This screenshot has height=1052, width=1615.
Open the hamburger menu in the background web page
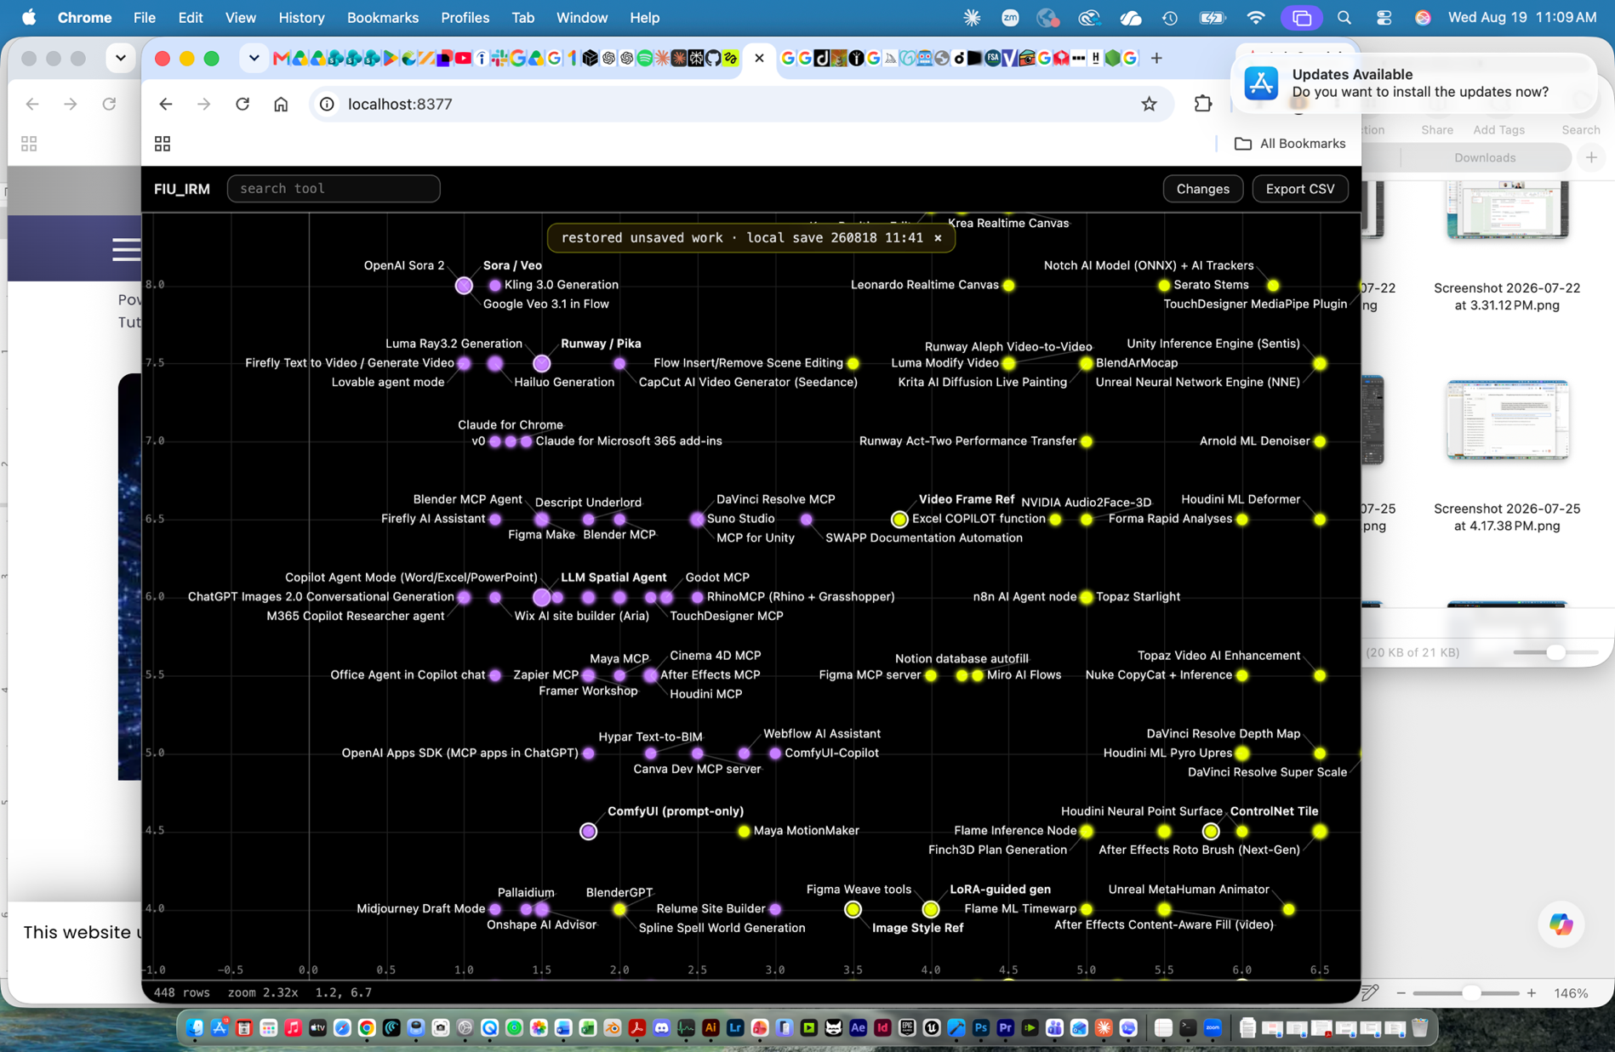(x=126, y=249)
